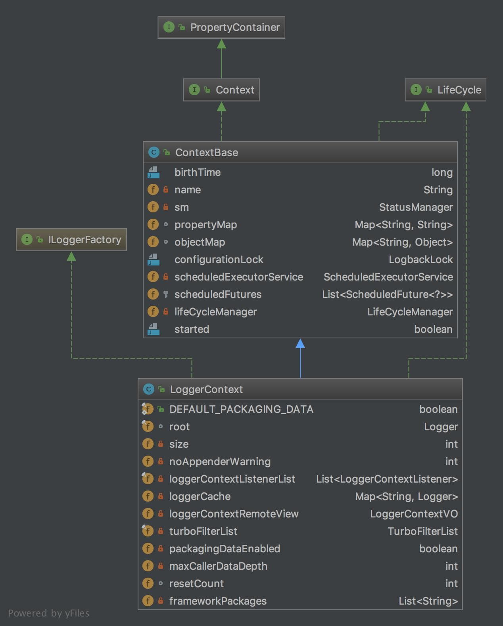
Task: Click the ILoggerFactory interface icon
Action: [x=27, y=240]
